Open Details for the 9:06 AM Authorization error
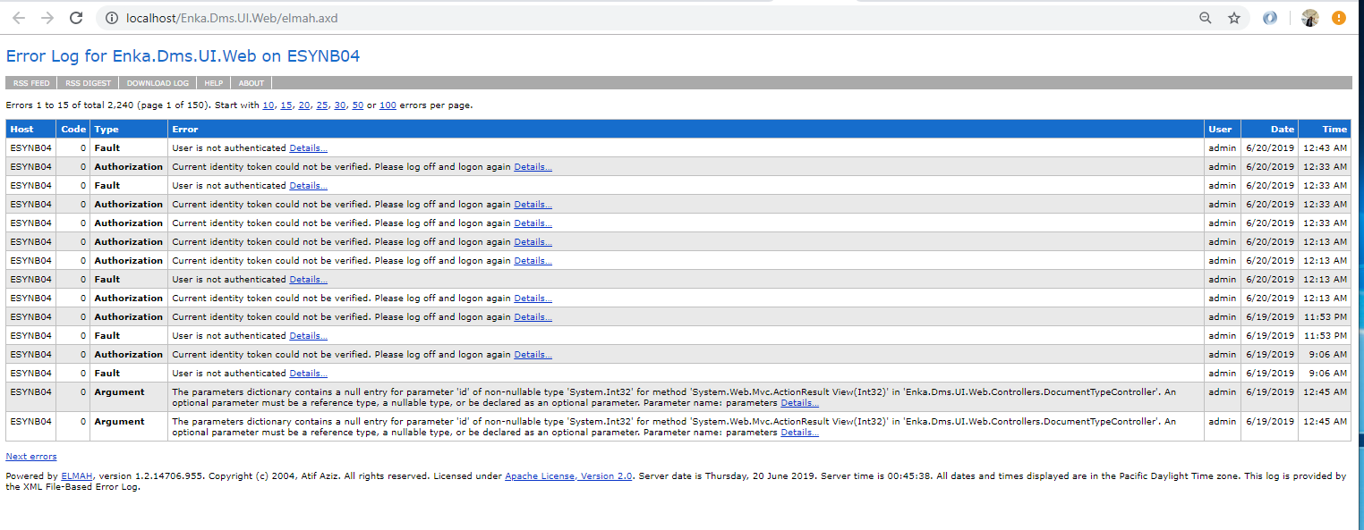Screen dimensions: 1364x530 coord(533,355)
